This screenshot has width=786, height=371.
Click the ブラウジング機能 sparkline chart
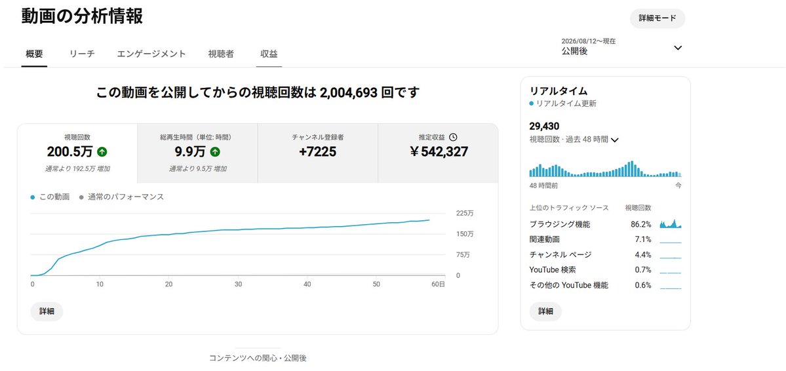671,224
